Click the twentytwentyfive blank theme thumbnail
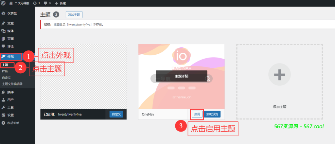 (x=83, y=77)
